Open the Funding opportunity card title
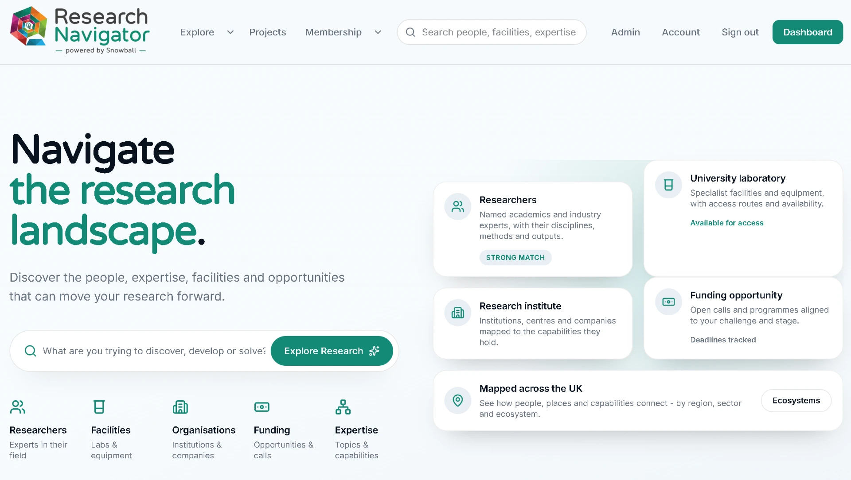This screenshot has height=480, width=851. pyautogui.click(x=736, y=295)
